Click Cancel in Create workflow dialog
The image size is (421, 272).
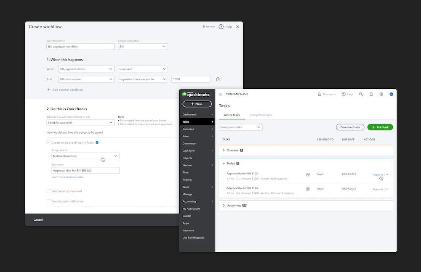tap(38, 220)
